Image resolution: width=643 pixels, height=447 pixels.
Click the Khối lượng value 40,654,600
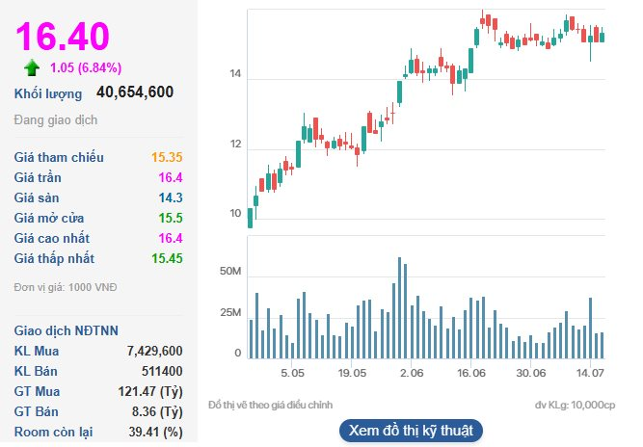(135, 92)
